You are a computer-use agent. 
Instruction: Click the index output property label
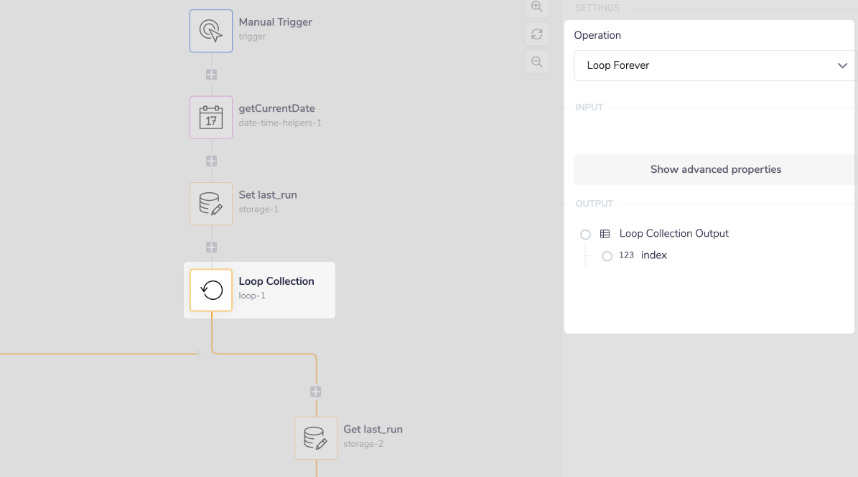[653, 255]
